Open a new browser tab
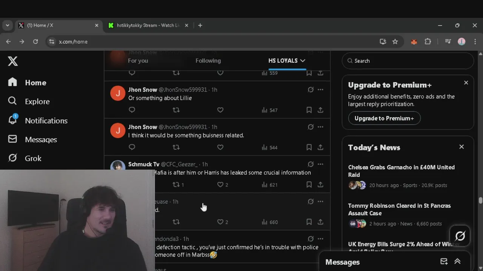This screenshot has width=483, height=271. pos(200,25)
